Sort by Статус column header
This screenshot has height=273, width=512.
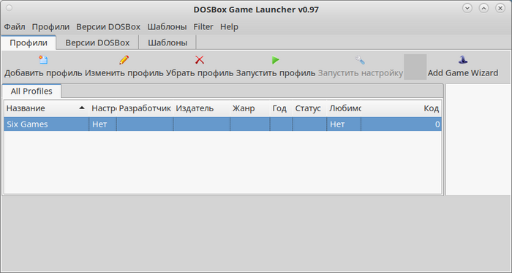click(x=309, y=108)
